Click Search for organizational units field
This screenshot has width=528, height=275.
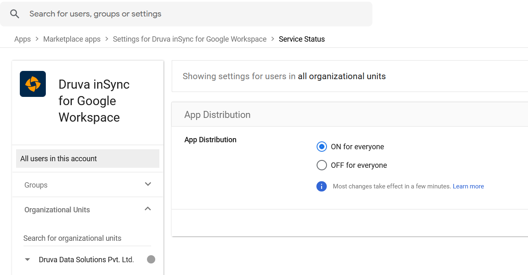point(87,238)
